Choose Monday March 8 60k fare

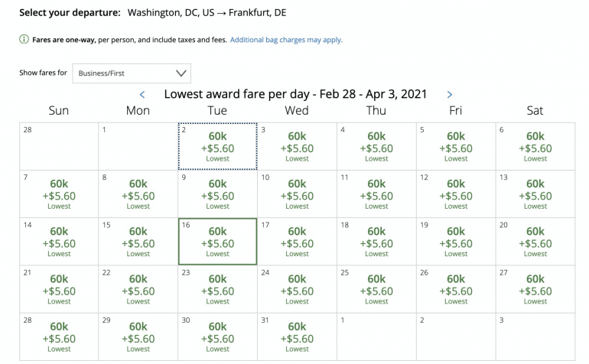coord(138,194)
